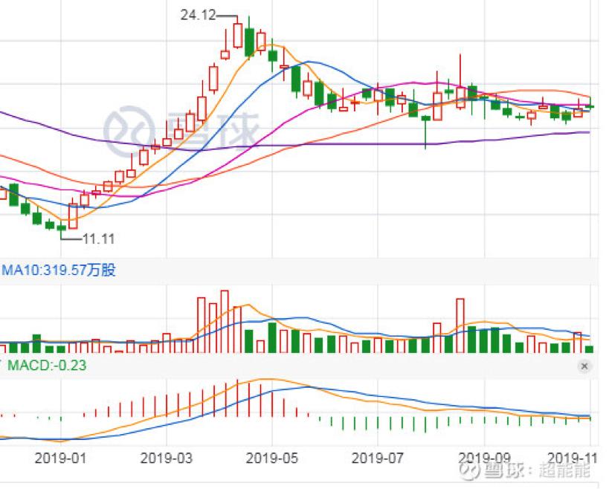Click the lowest green MACD histogram bar

pos(425,425)
